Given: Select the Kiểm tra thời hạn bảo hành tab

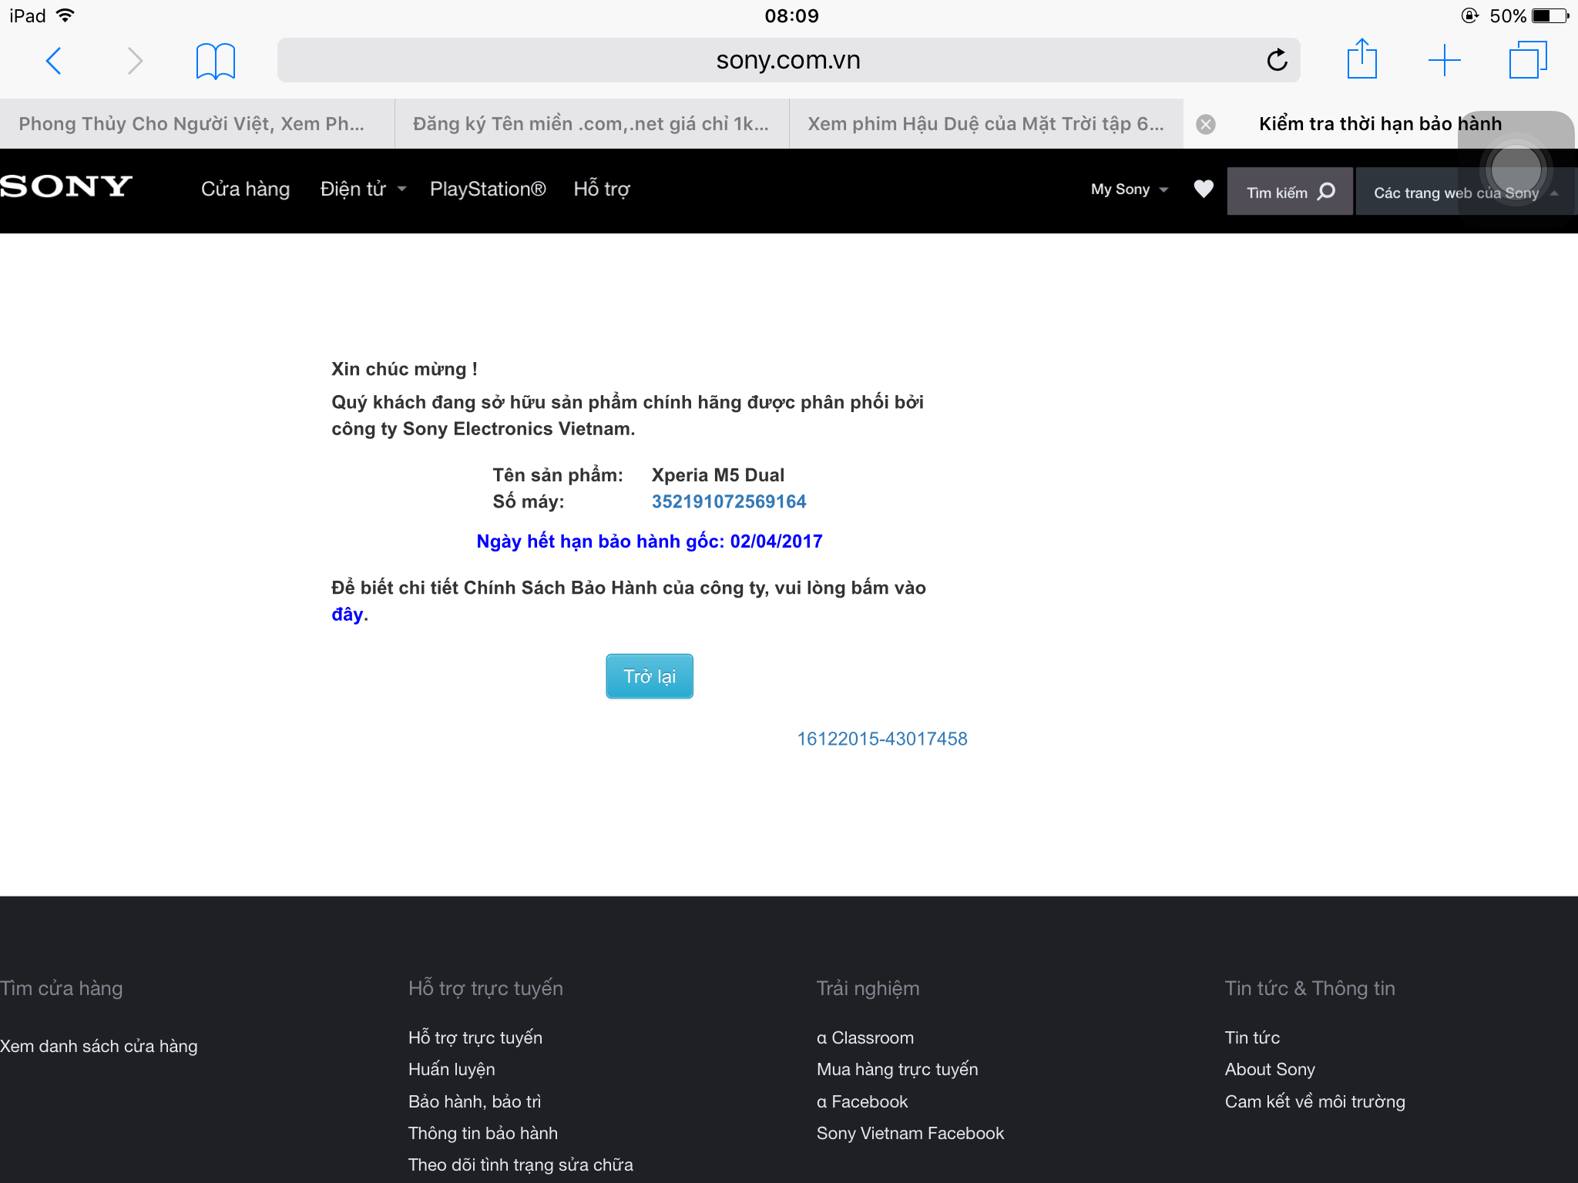Looking at the screenshot, I should 1380,124.
